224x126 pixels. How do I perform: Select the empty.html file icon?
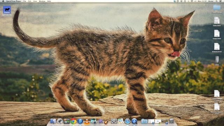click(217, 33)
